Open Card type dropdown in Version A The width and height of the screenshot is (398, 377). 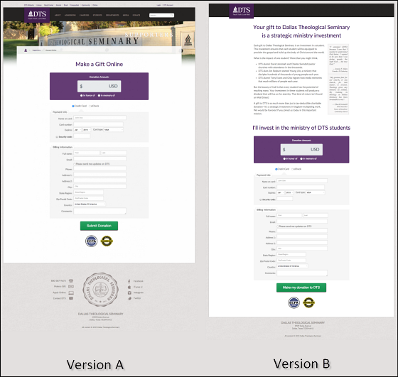113,130
